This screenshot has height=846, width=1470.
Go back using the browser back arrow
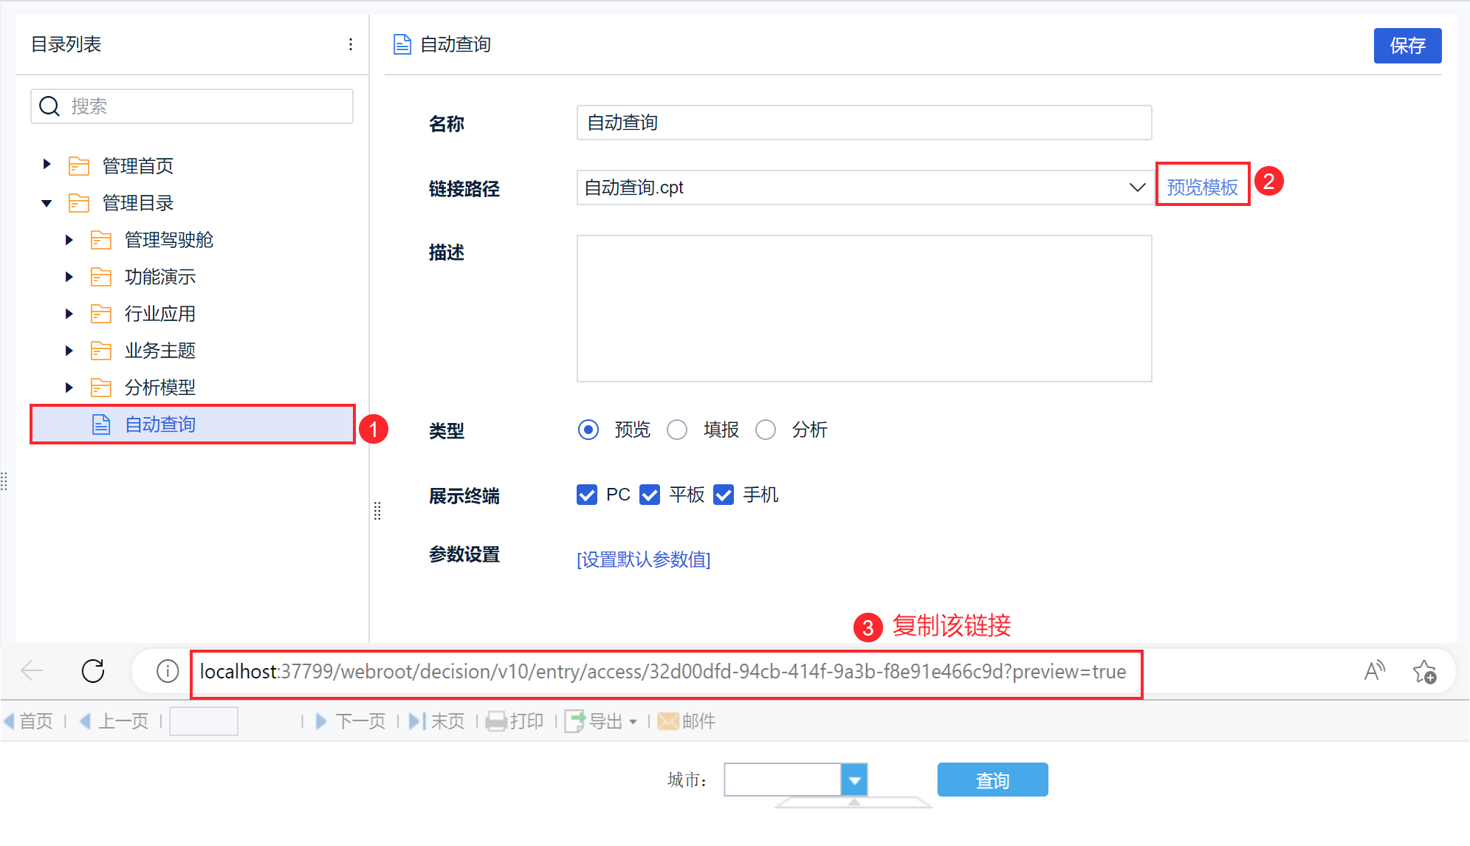(x=32, y=671)
